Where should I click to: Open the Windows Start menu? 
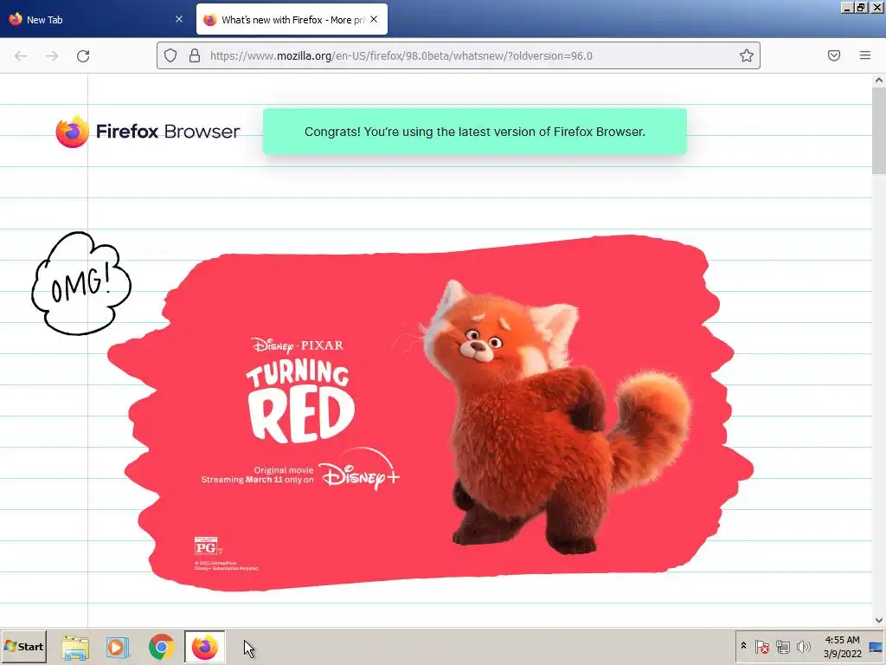[x=23, y=647]
